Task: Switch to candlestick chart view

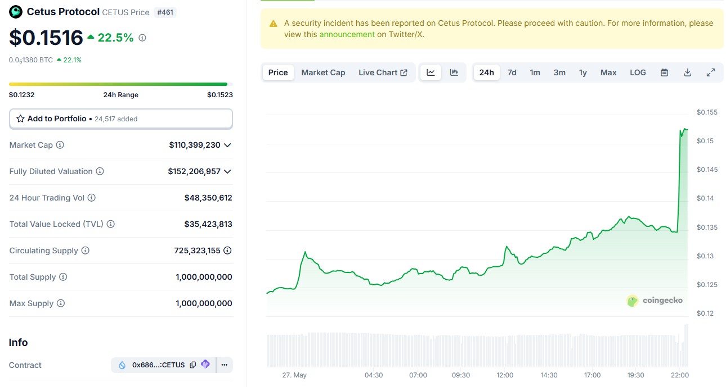Action: (x=454, y=72)
